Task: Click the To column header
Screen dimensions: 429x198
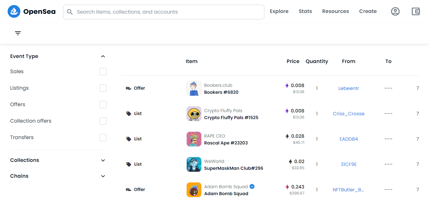Action: 388,61
